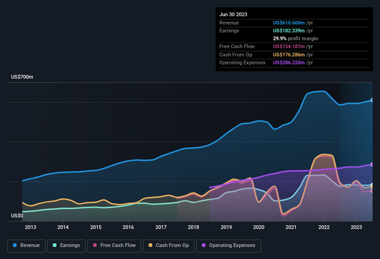Toggle the Cash From Op legend button
The image size is (380, 259).
[x=168, y=246]
